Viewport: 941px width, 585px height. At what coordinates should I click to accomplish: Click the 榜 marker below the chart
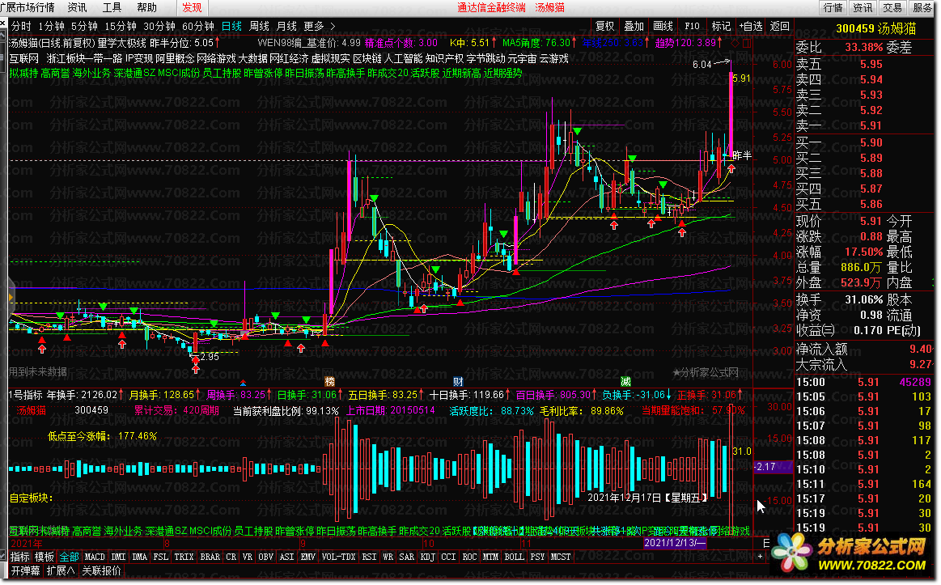point(329,382)
